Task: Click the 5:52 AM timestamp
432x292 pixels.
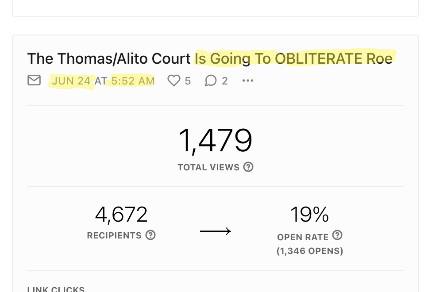Action: pos(133,81)
